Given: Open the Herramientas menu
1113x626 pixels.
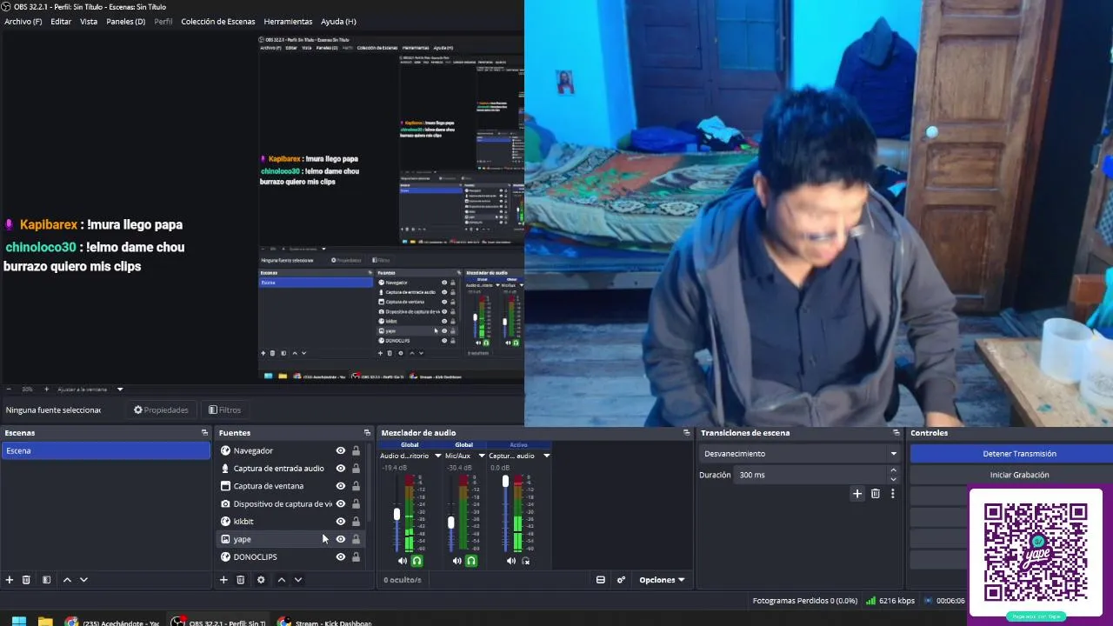Looking at the screenshot, I should point(288,22).
